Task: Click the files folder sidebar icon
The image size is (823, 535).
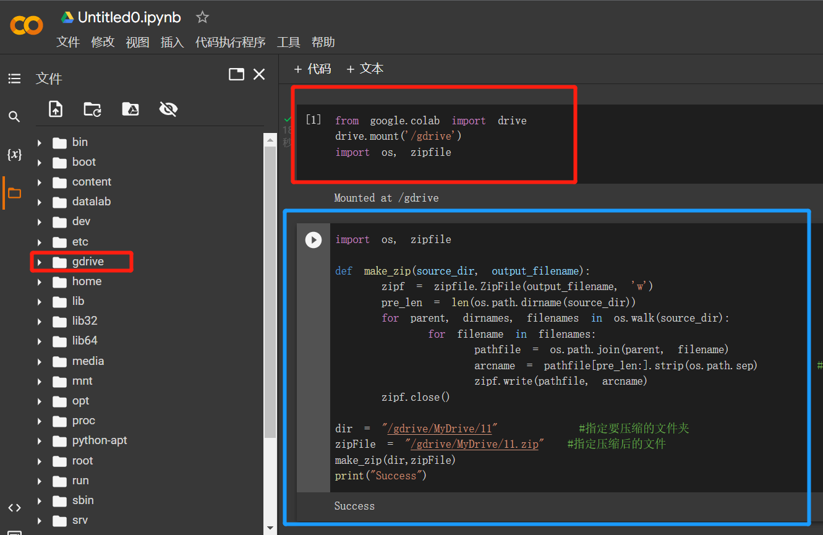Action: [x=14, y=193]
